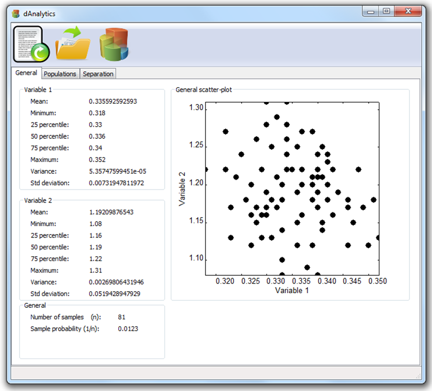Close the dAnalytics window
The height and width of the screenshot is (391, 432).
tap(408, 11)
